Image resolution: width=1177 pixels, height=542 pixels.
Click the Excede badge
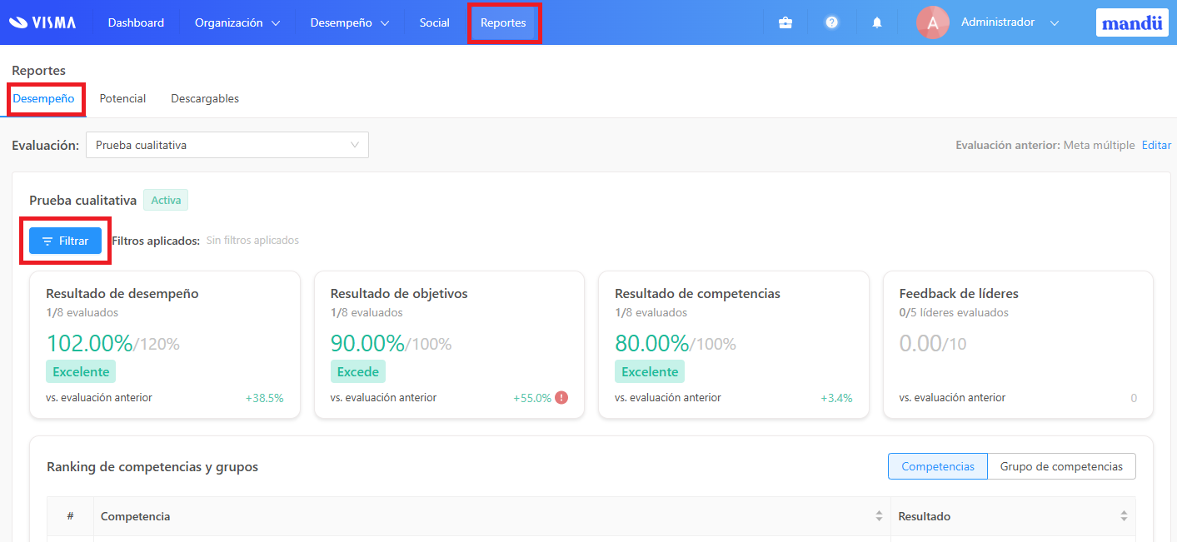[x=358, y=371]
